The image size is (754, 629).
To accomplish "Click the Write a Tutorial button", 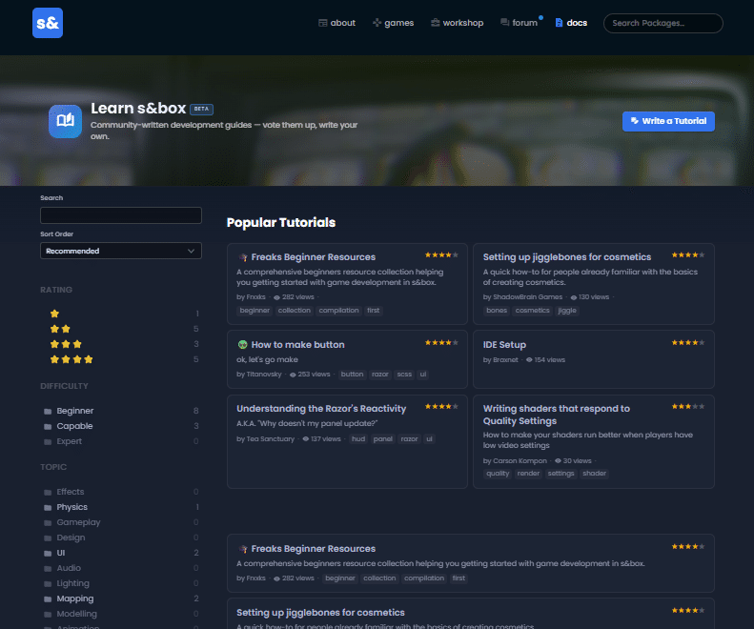I will (x=668, y=121).
